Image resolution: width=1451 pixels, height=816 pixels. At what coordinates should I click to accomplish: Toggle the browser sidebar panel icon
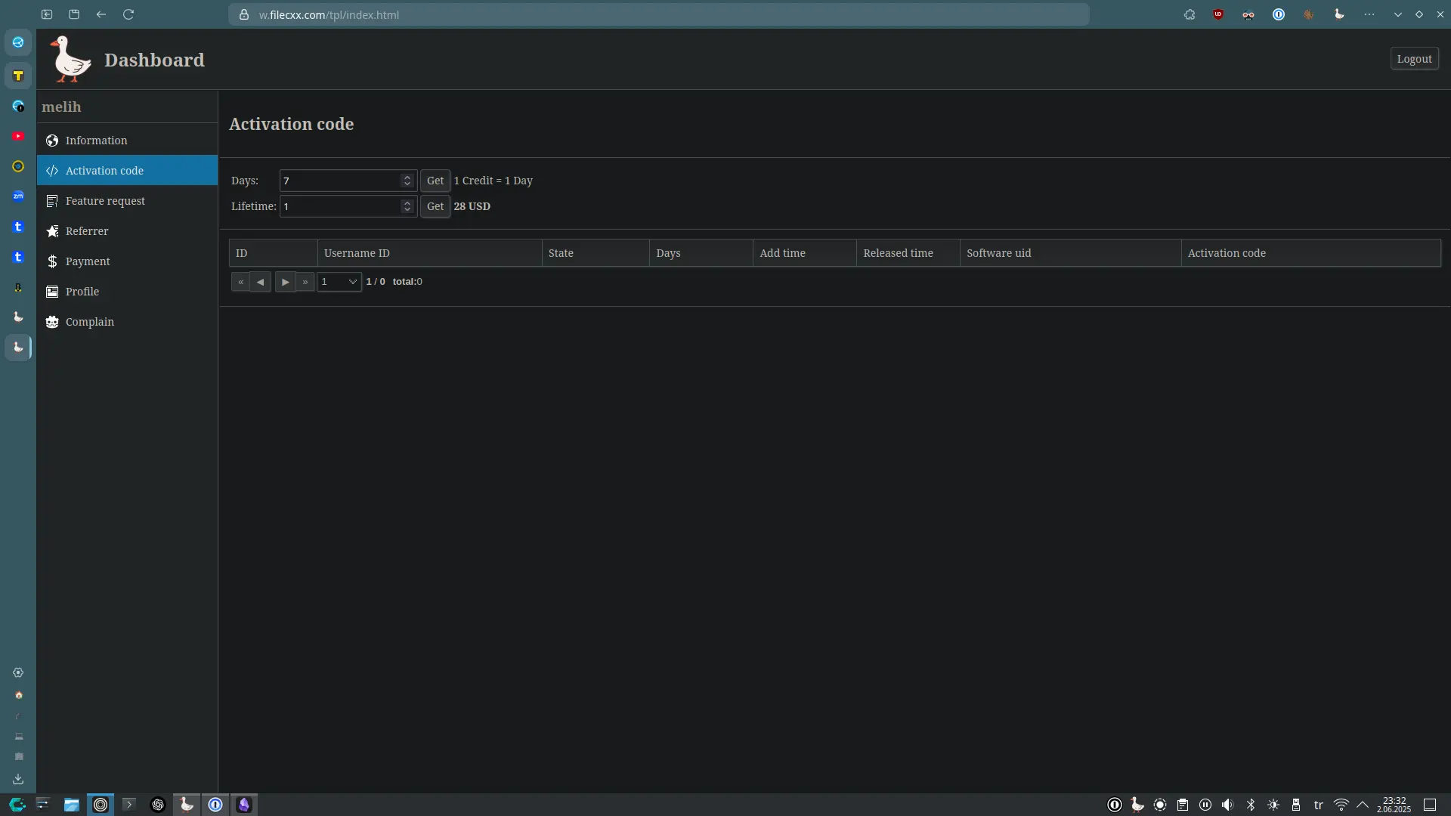click(x=47, y=14)
